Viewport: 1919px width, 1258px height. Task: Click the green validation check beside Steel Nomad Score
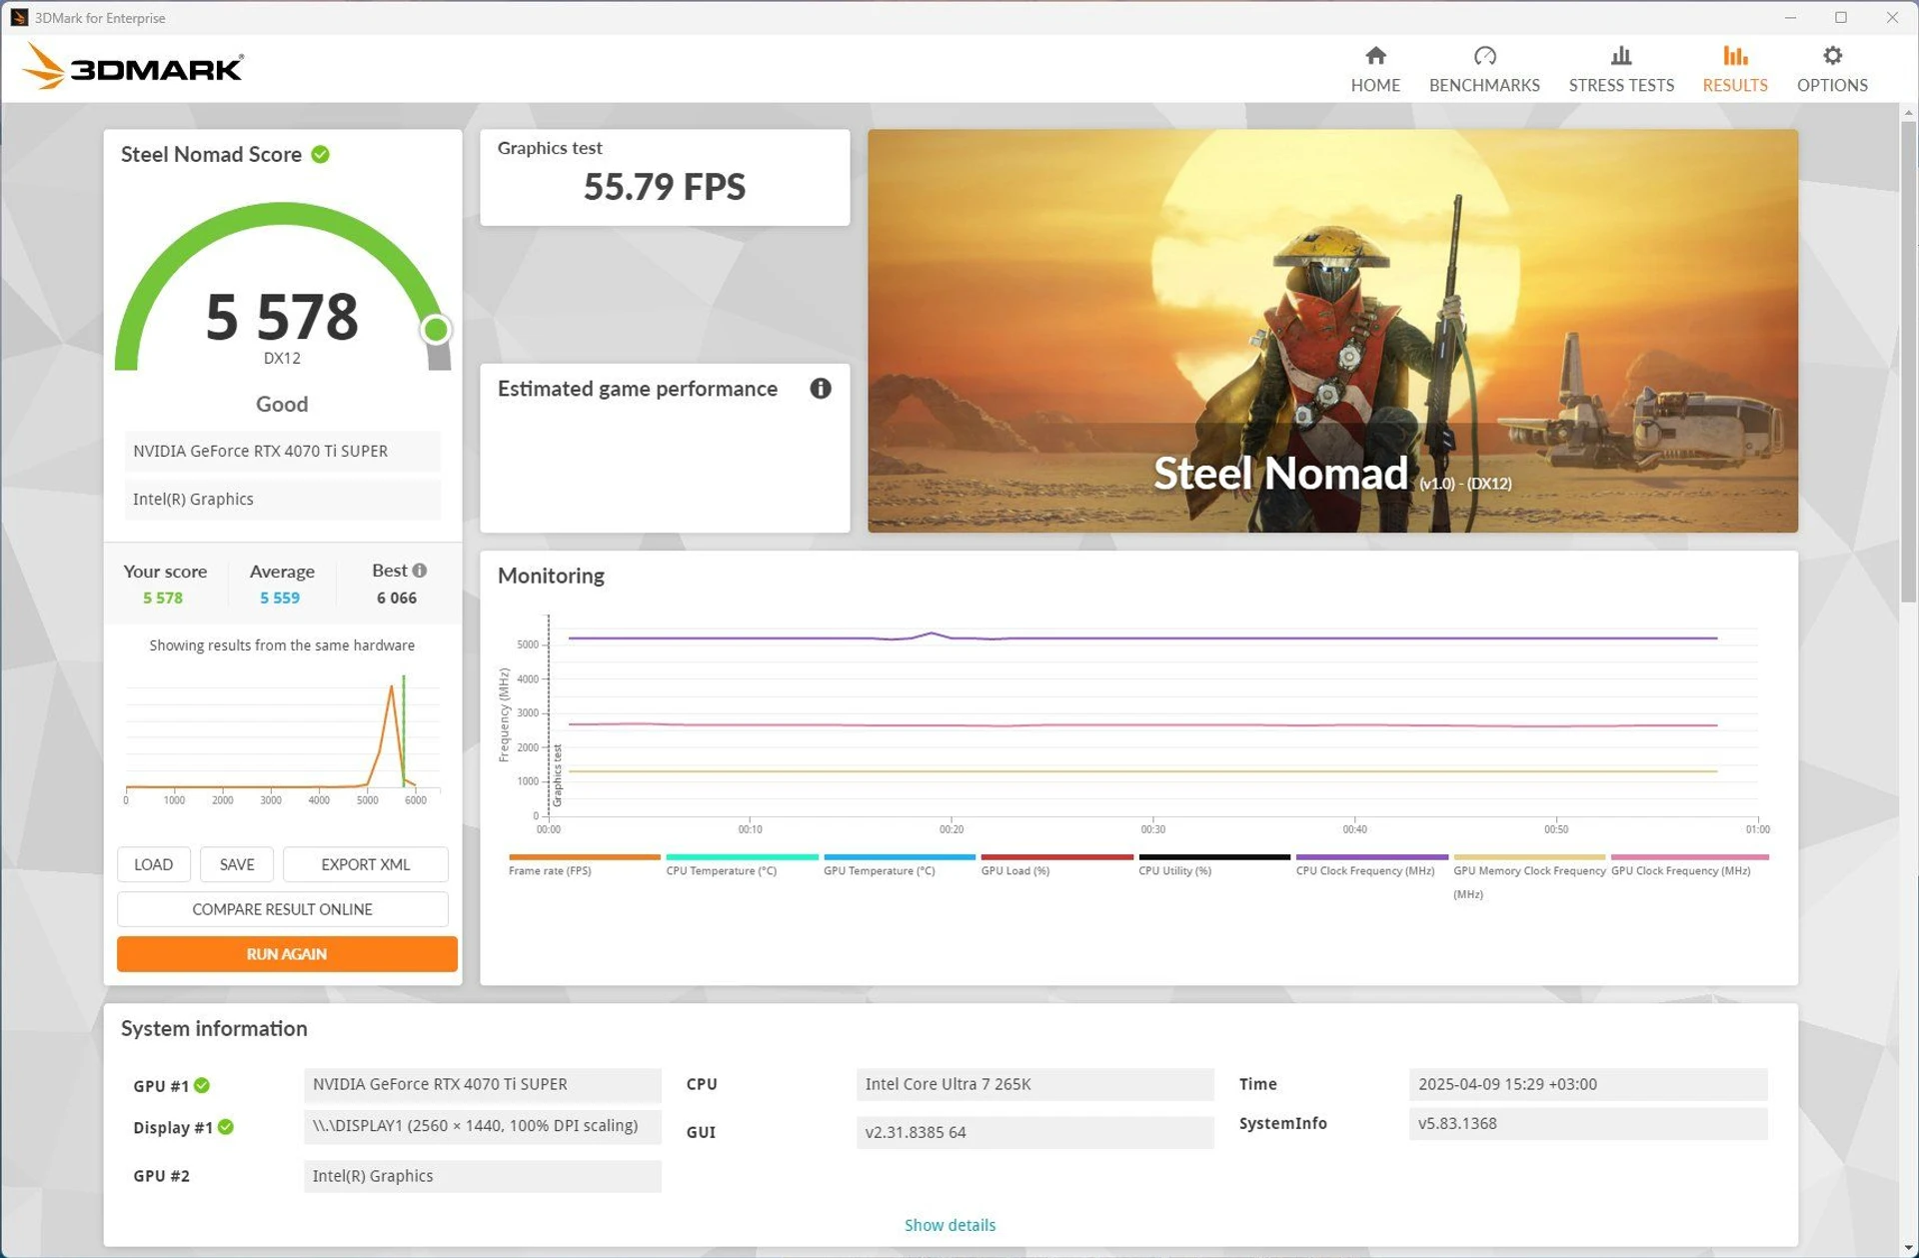coord(320,155)
